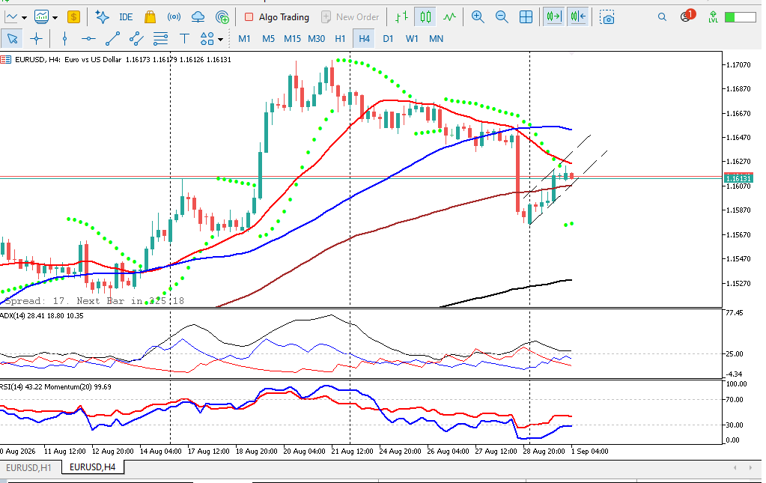This screenshot has width=766, height=483.
Task: Click the 1.17070 price scale label
Action: tap(738, 64)
